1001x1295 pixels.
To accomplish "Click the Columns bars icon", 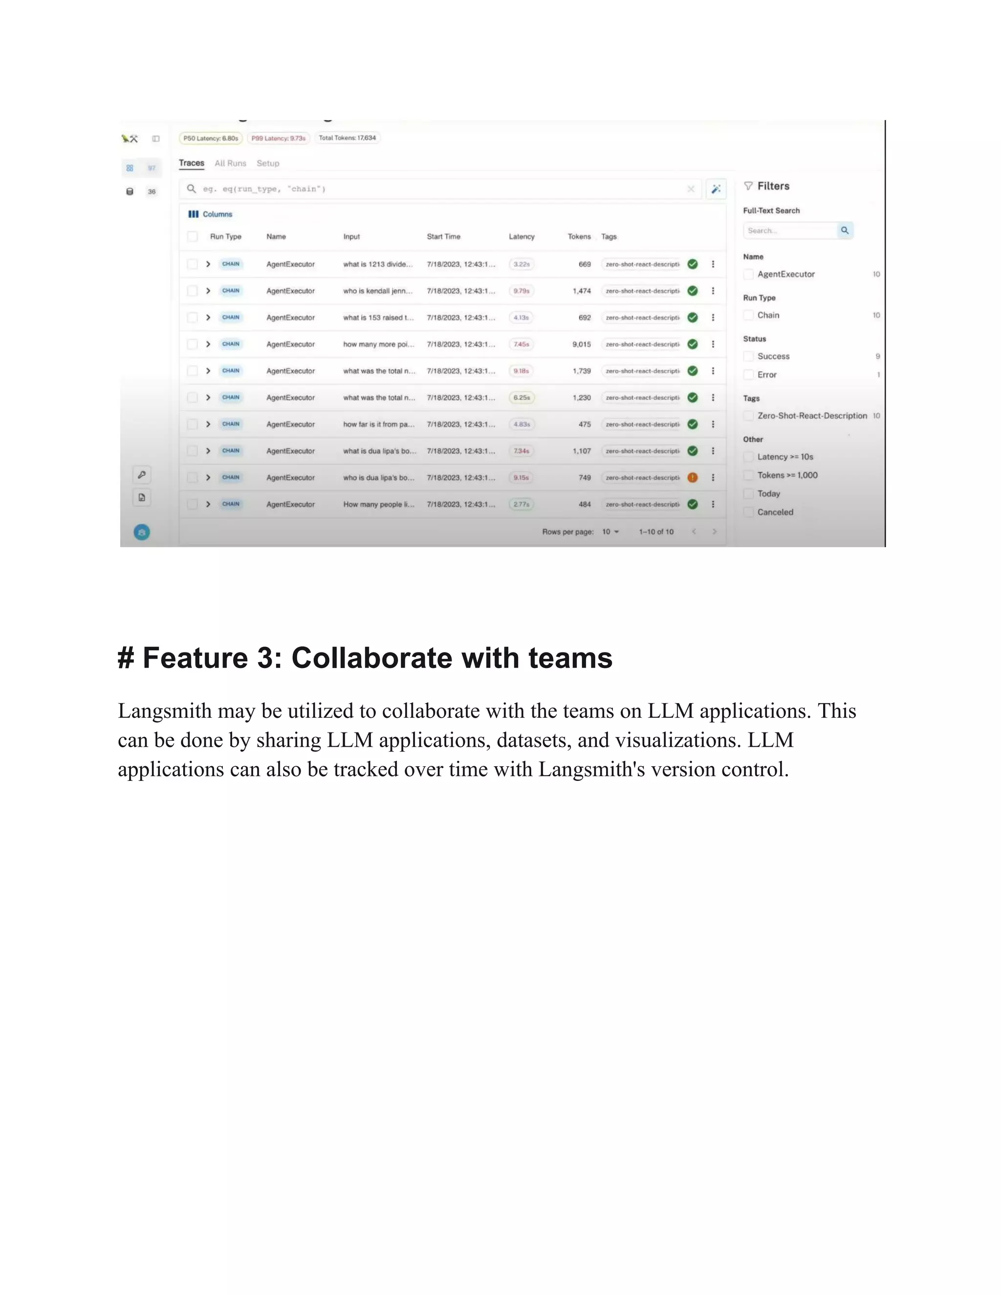I will 194,214.
